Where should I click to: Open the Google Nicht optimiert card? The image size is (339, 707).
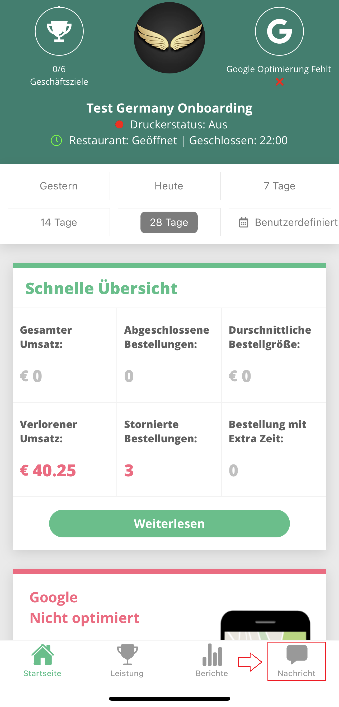(x=169, y=607)
